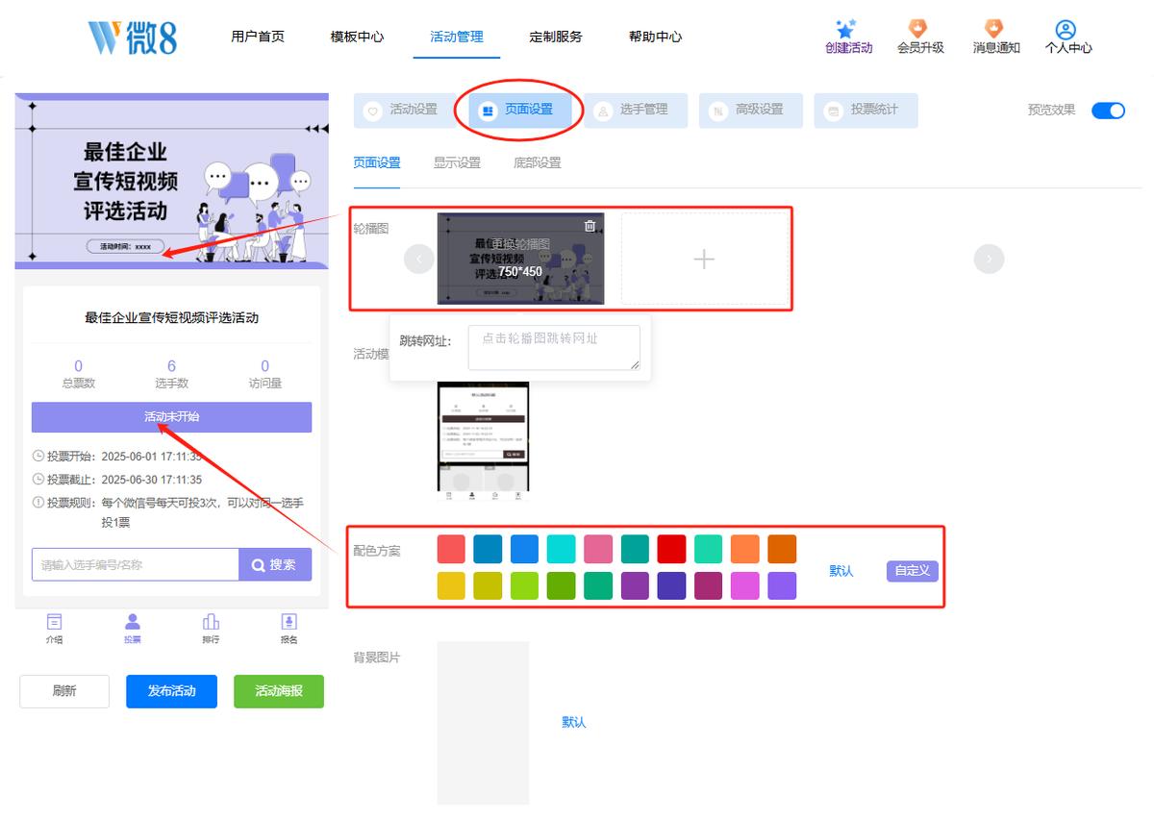Open 帮助中心 in top navigation
Viewport: 1154px width, 818px height.
[656, 37]
